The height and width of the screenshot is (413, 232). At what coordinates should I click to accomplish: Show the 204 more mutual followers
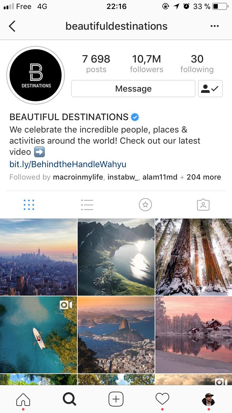click(204, 177)
